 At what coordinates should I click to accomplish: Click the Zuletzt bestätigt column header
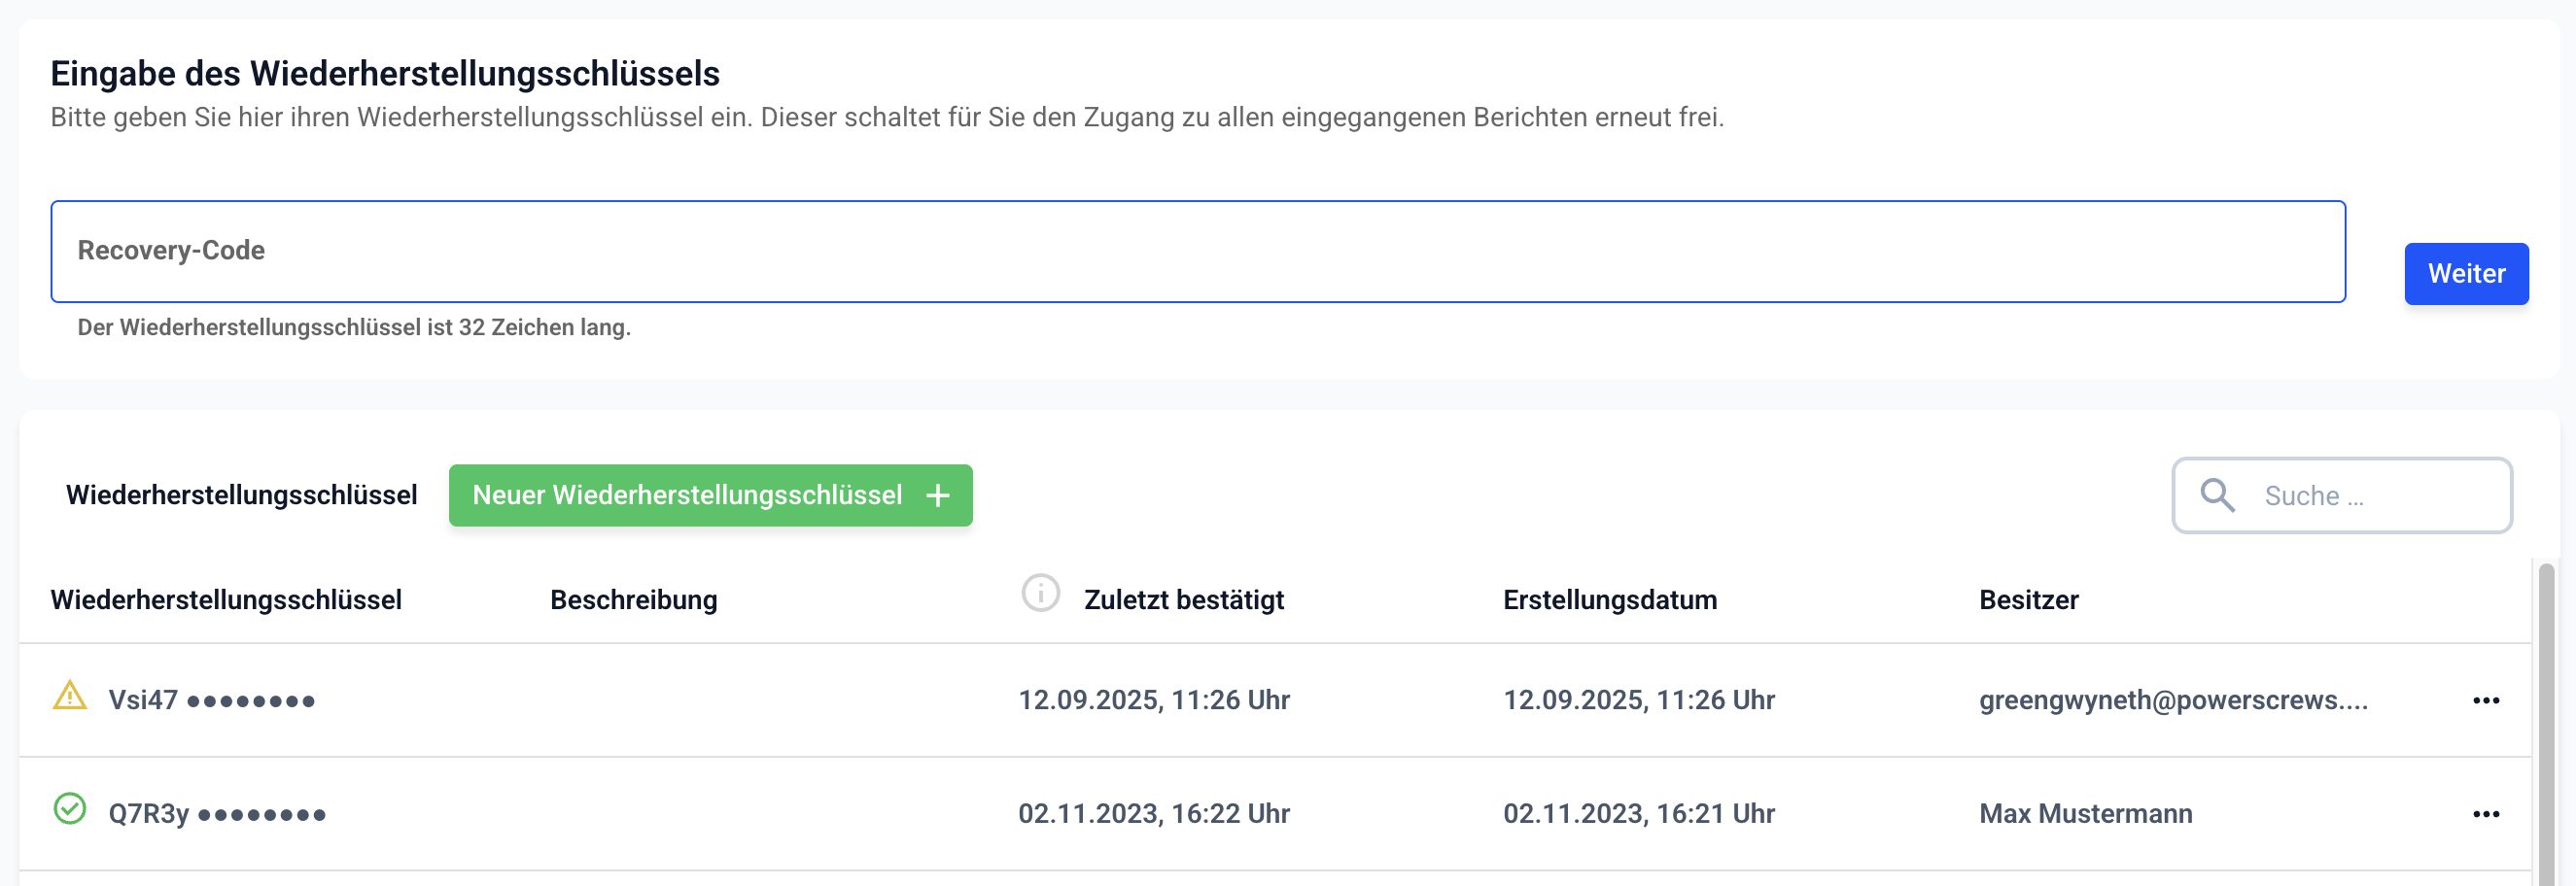pos(1183,600)
